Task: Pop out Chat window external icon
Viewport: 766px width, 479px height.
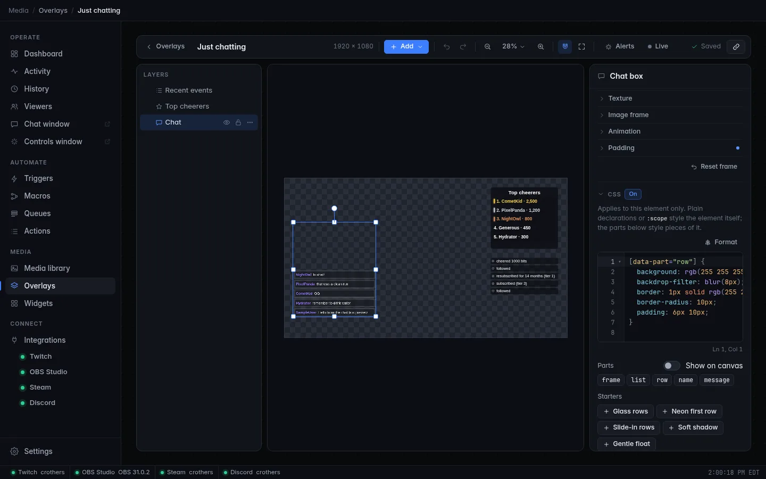Action: [107, 124]
